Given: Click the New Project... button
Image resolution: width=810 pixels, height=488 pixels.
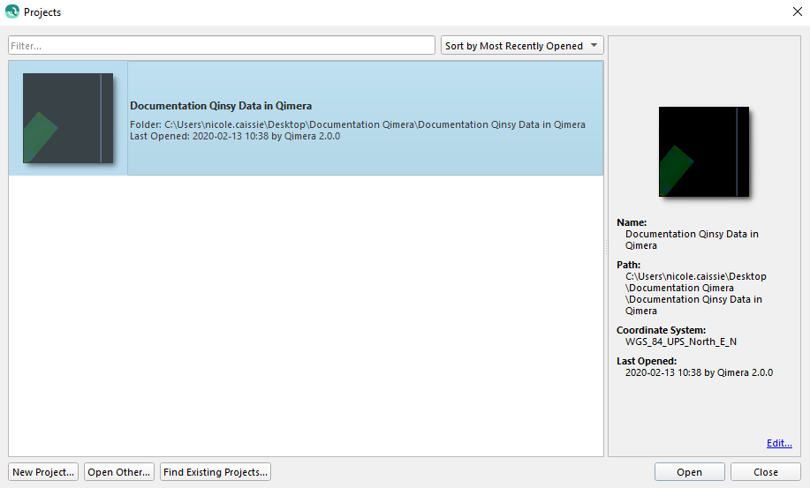Looking at the screenshot, I should click(43, 472).
